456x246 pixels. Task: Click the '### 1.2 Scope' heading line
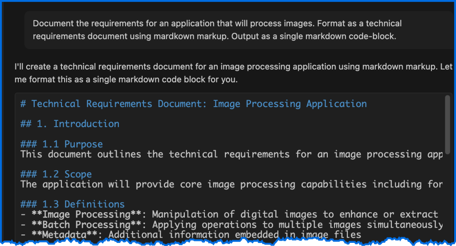(x=56, y=174)
